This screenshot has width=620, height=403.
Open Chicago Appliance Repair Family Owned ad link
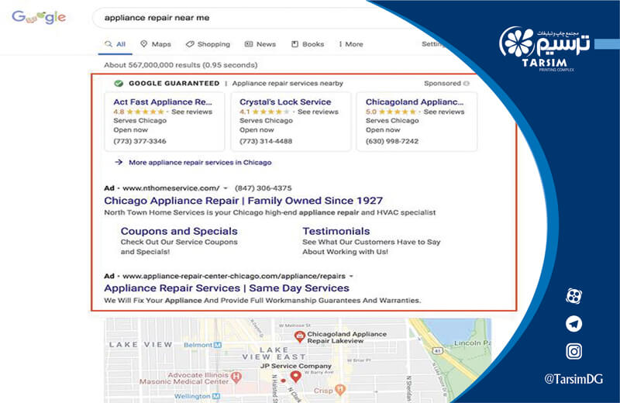click(x=243, y=200)
